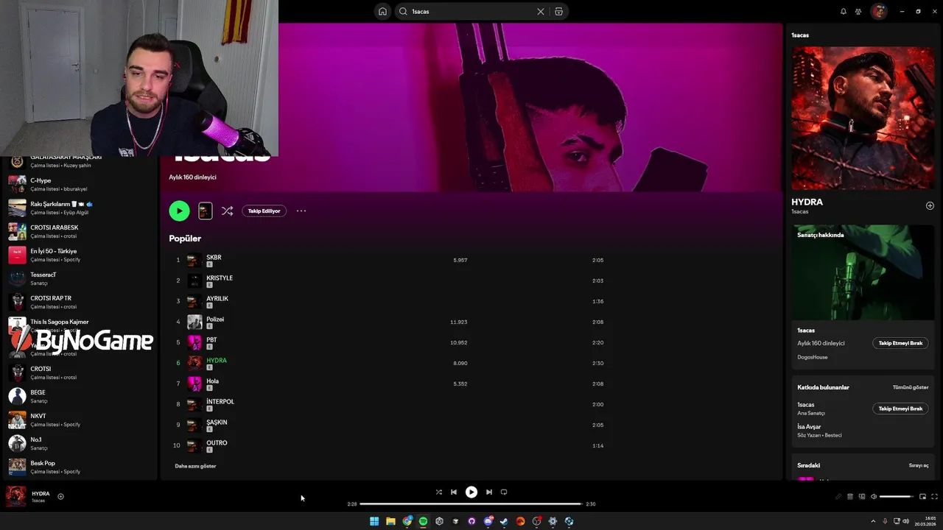Add HYDRA to Liked Songs in now-playing bar
The width and height of the screenshot is (943, 530).
coord(60,496)
